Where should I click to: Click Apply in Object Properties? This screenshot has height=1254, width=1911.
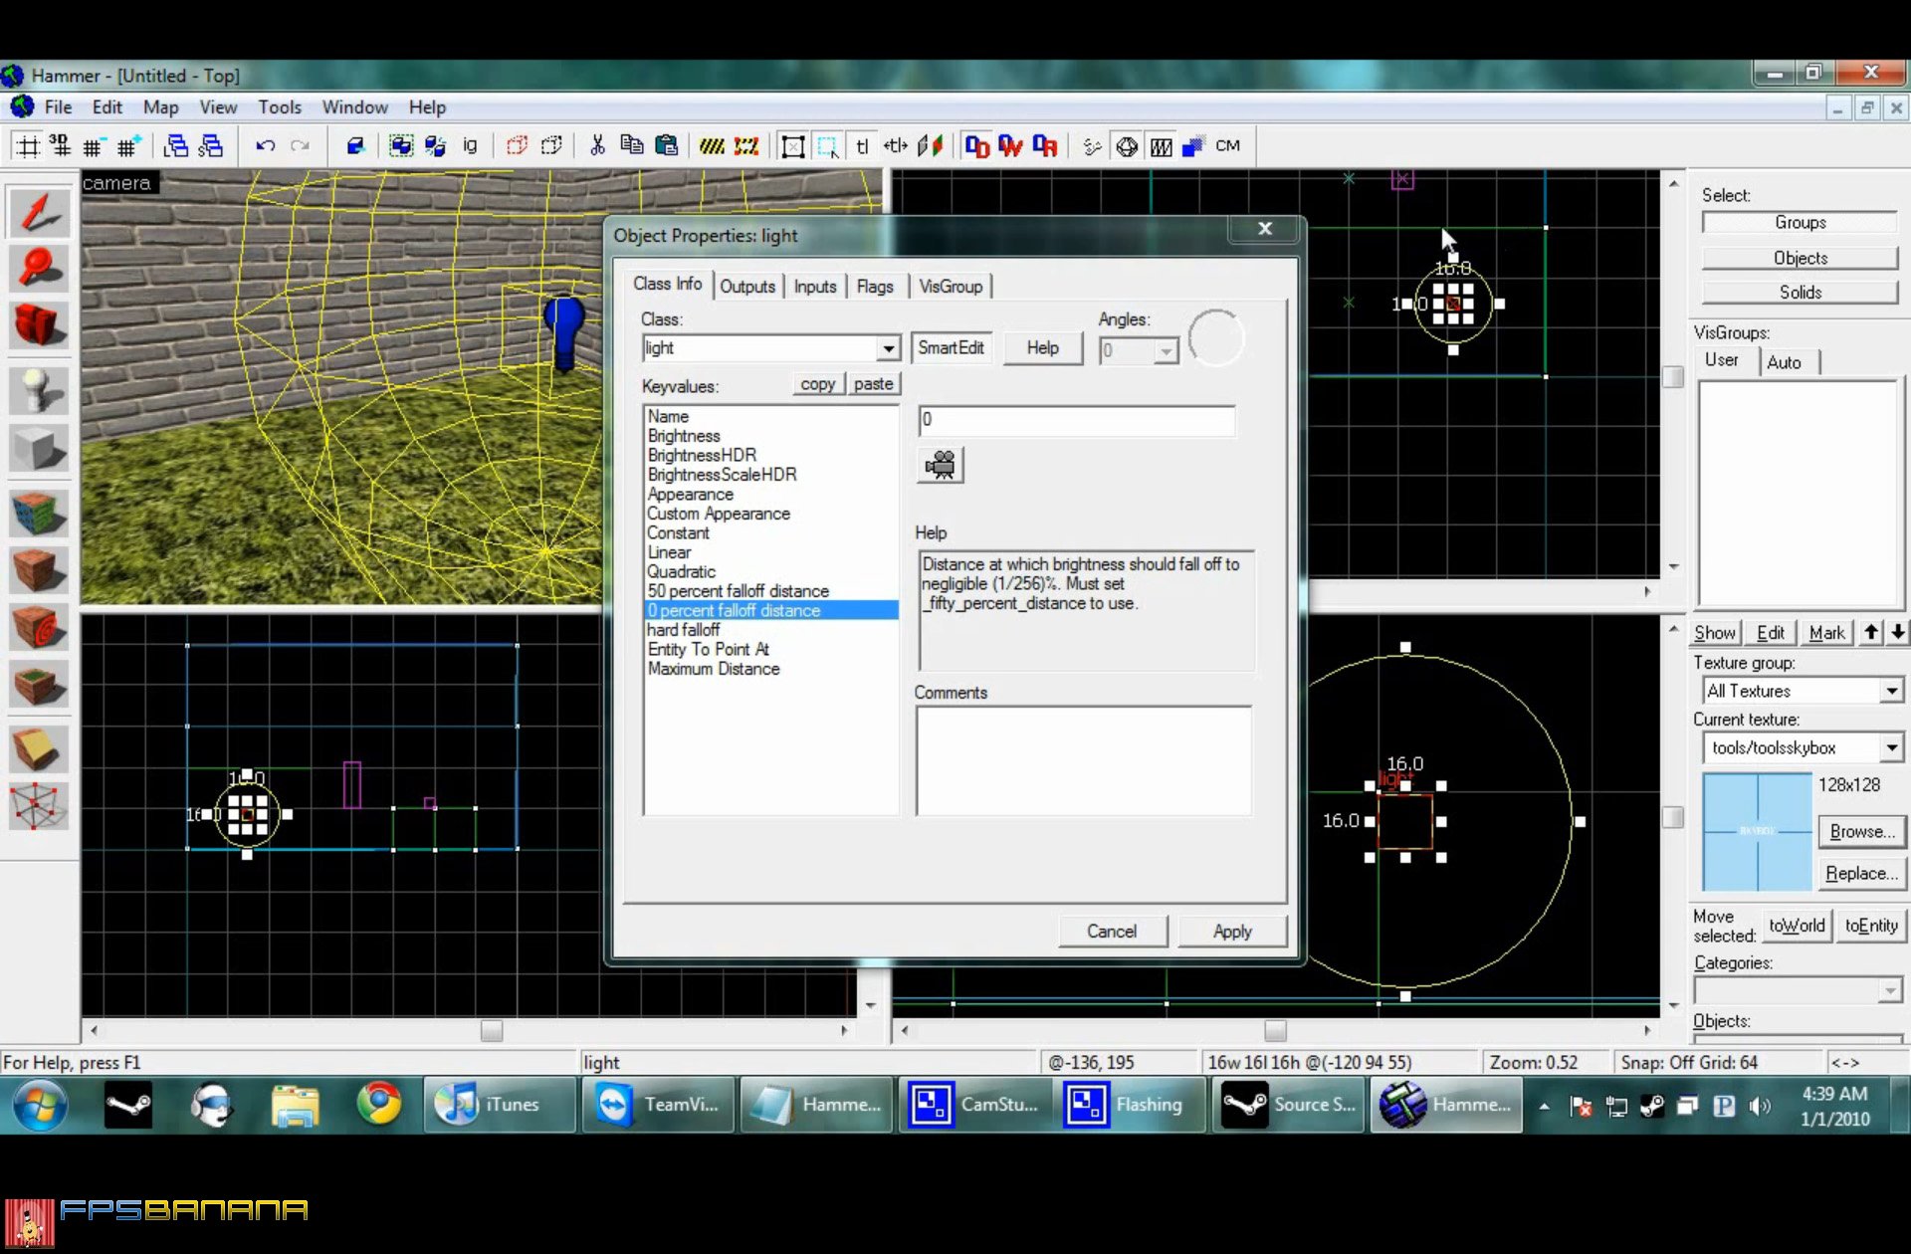(x=1232, y=932)
